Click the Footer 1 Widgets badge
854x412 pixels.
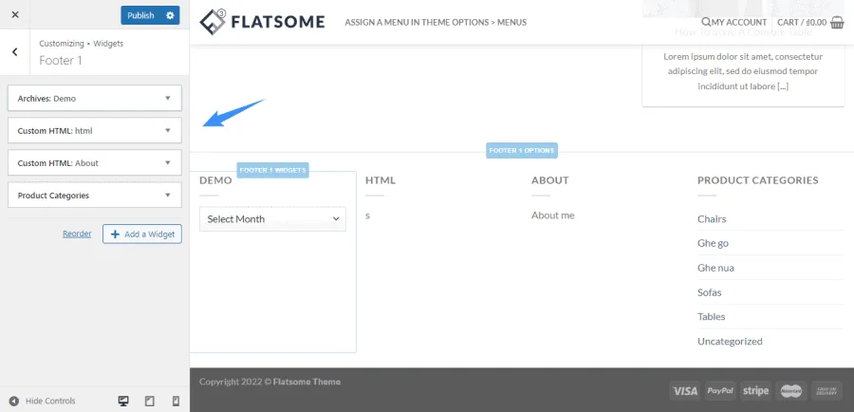pos(273,170)
